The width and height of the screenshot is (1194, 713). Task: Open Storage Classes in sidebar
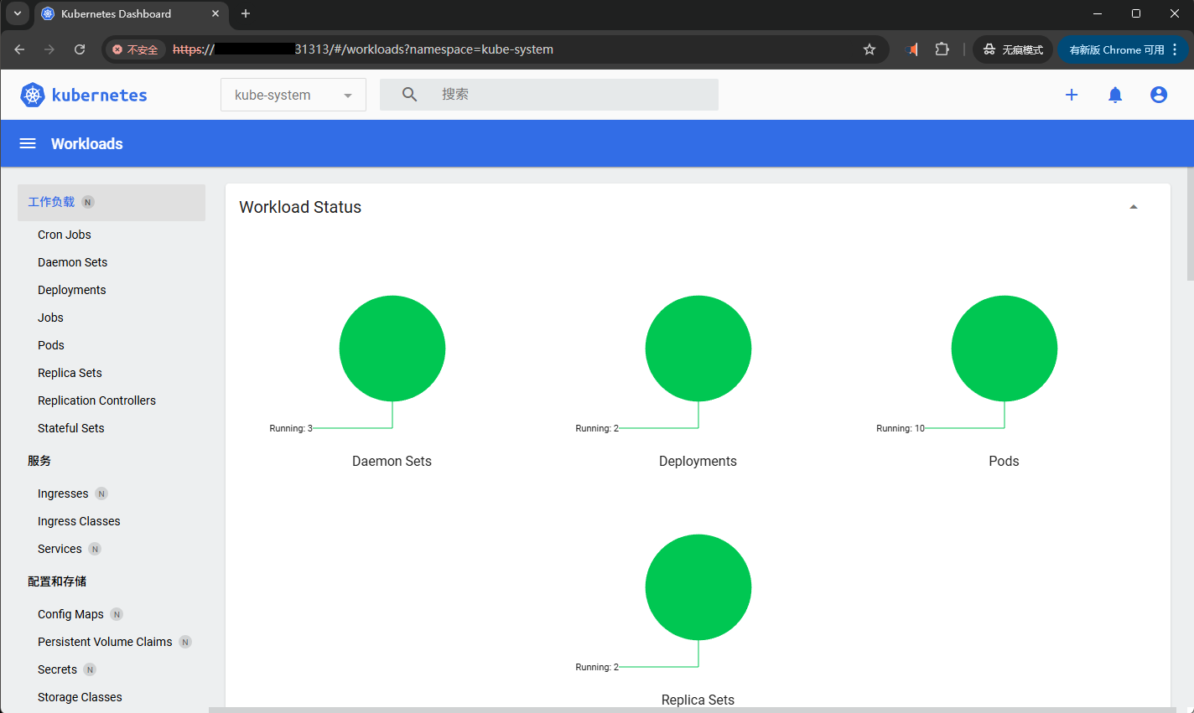click(80, 697)
